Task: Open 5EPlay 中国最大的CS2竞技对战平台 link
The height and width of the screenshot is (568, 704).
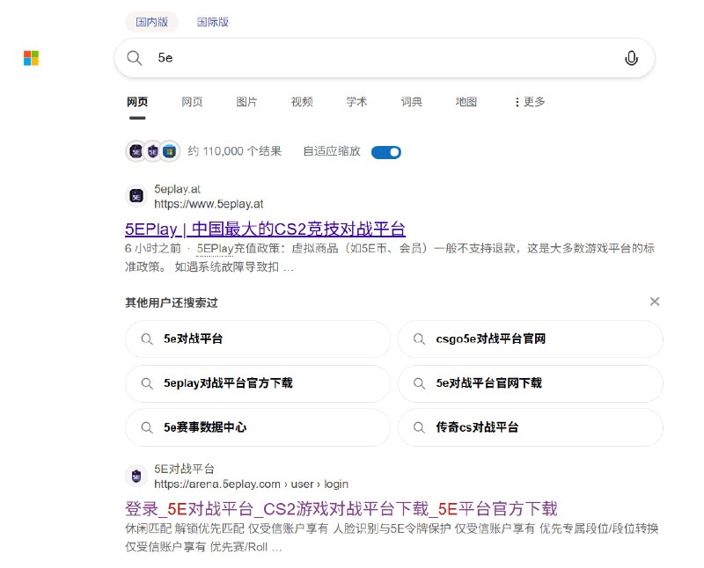Action: pos(266,229)
